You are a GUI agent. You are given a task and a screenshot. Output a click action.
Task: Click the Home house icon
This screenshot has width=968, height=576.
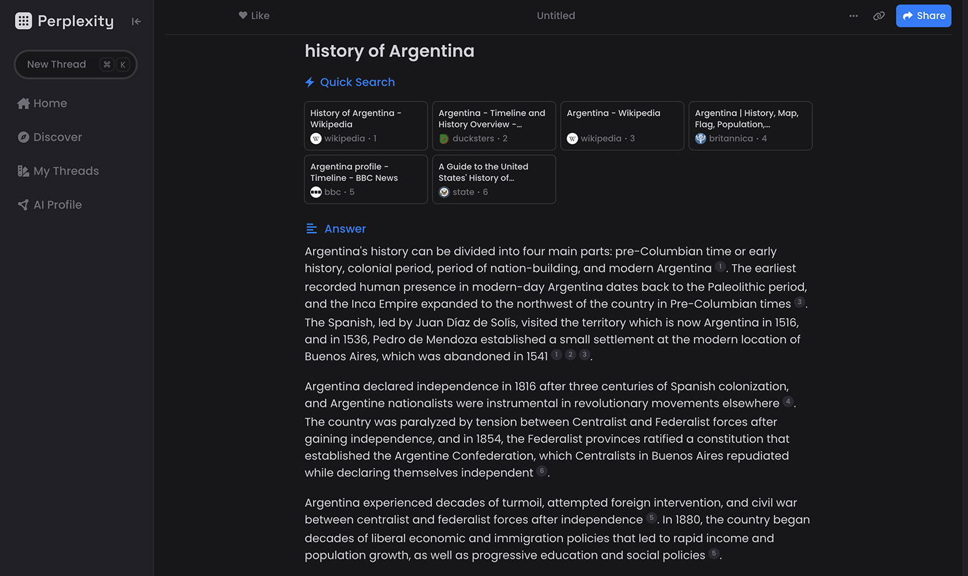coord(23,103)
